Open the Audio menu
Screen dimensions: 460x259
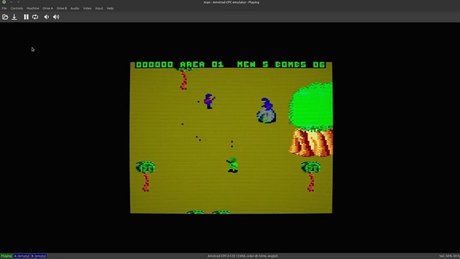click(75, 8)
